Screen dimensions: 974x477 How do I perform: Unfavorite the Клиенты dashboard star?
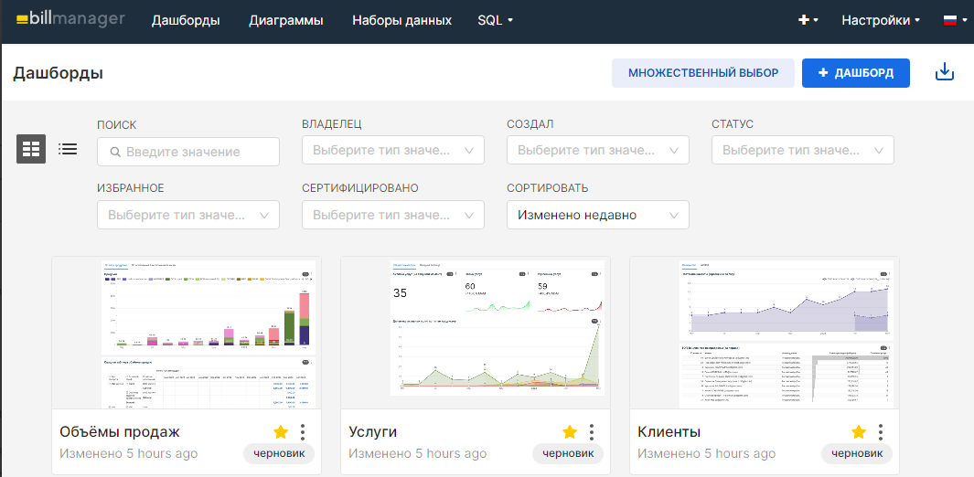(859, 431)
